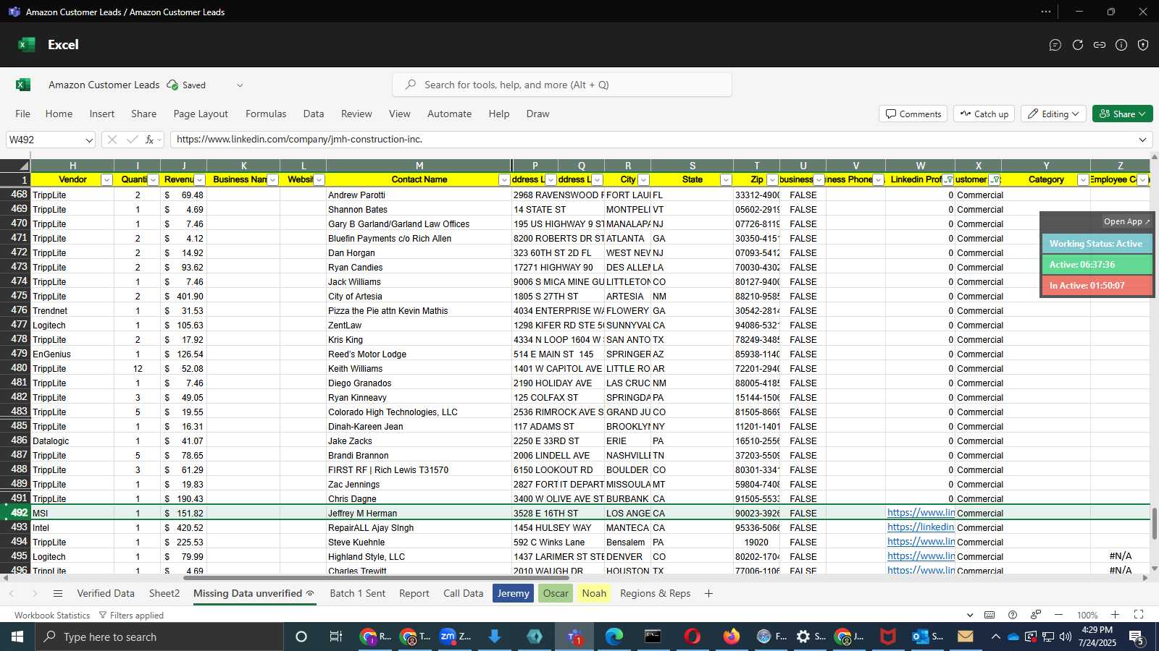Open the Comments pane
The height and width of the screenshot is (651, 1159).
[x=913, y=114]
